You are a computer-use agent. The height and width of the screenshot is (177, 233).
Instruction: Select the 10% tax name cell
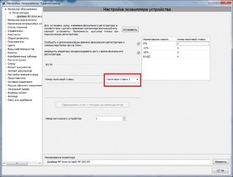[x=159, y=48]
